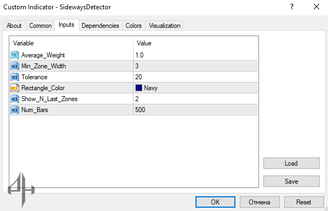Click the Save button
This screenshot has height=211, width=328.
pyautogui.click(x=291, y=181)
